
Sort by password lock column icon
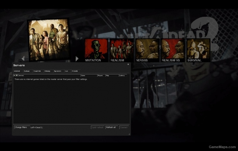click(14, 75)
